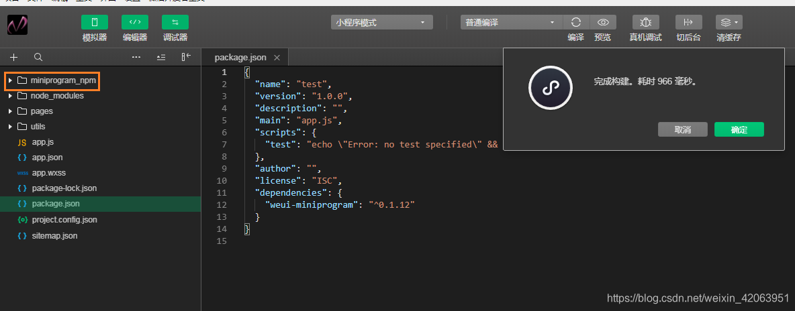Toggle the Editor (编辑器) panel button
The image size is (795, 311).
point(135,22)
